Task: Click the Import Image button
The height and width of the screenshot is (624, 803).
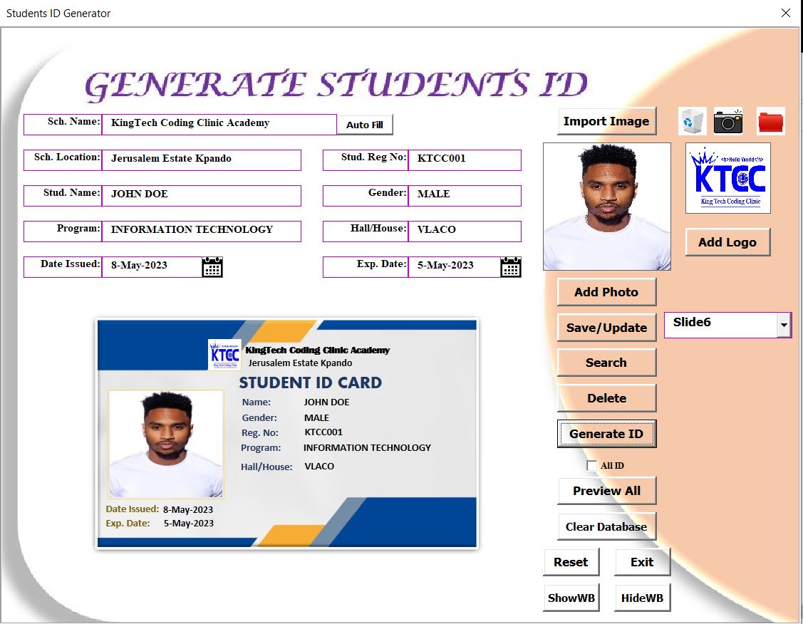Action: pos(606,120)
